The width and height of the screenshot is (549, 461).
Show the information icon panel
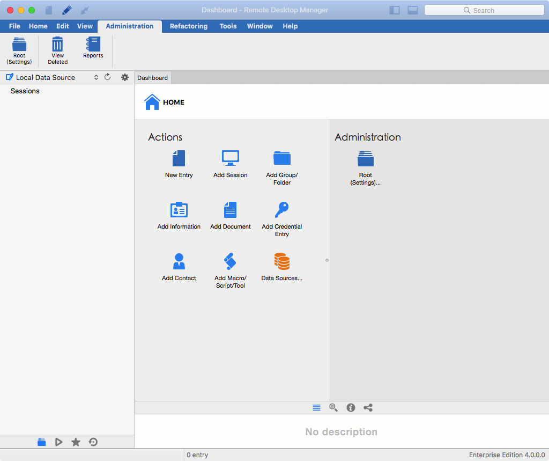[351, 407]
